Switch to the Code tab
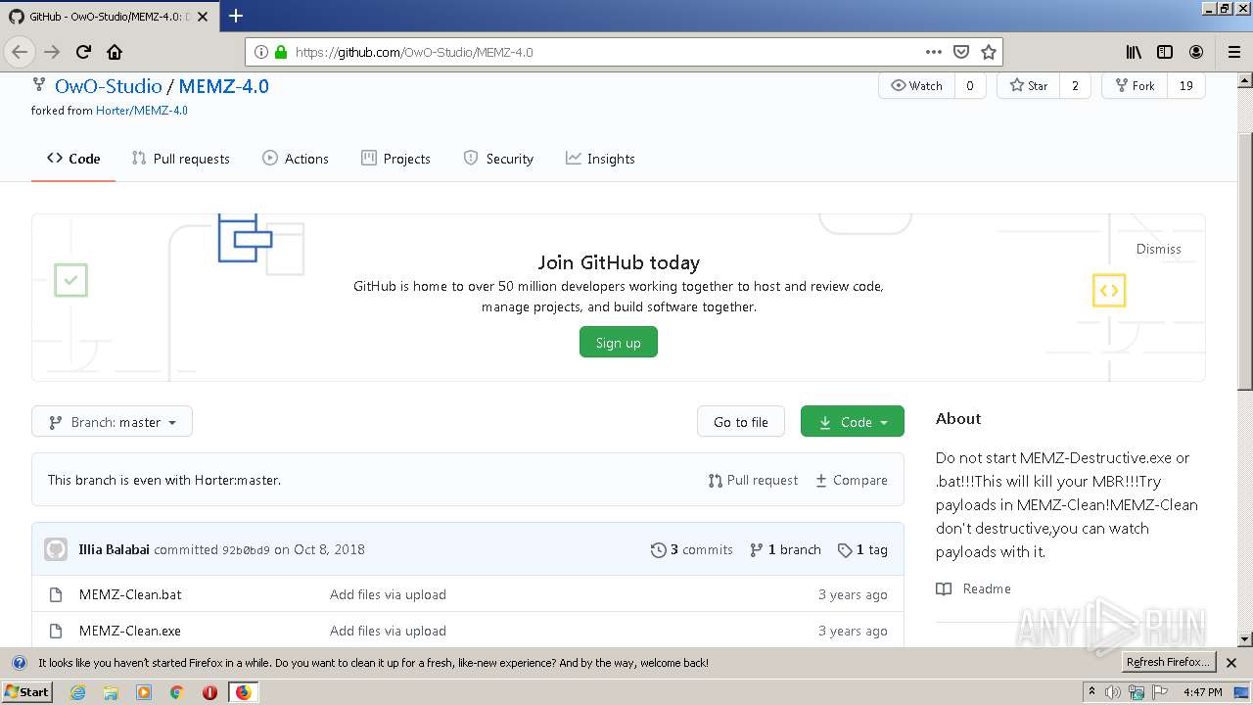Screen dimensions: 1253x705 click(73, 159)
